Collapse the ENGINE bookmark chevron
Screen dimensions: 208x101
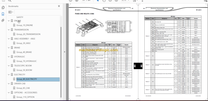[x=9, y=21]
